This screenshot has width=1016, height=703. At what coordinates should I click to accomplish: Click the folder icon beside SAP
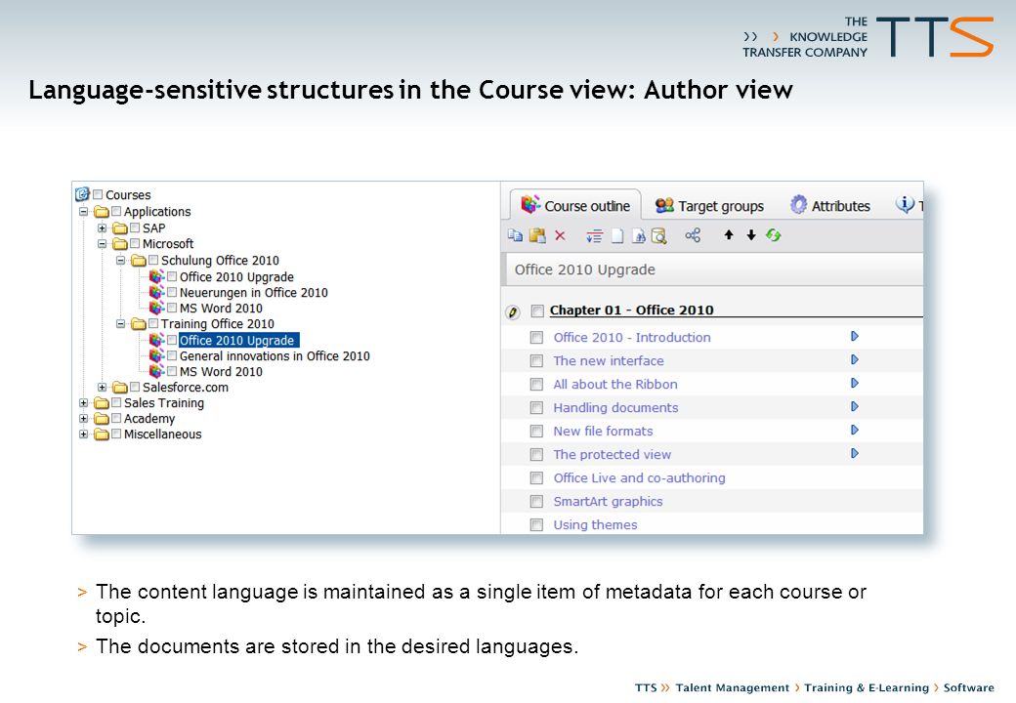120,227
